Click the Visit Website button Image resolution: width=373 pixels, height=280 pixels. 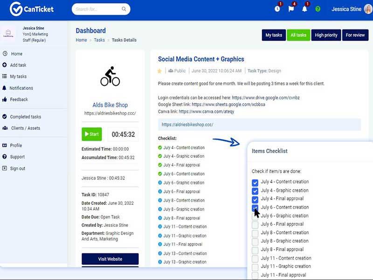pos(110,259)
